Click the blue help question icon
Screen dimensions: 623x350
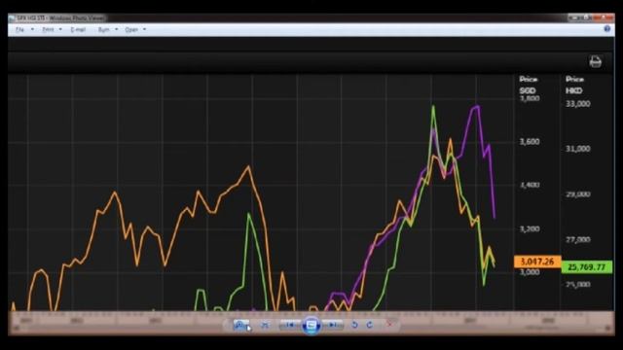tap(607, 29)
